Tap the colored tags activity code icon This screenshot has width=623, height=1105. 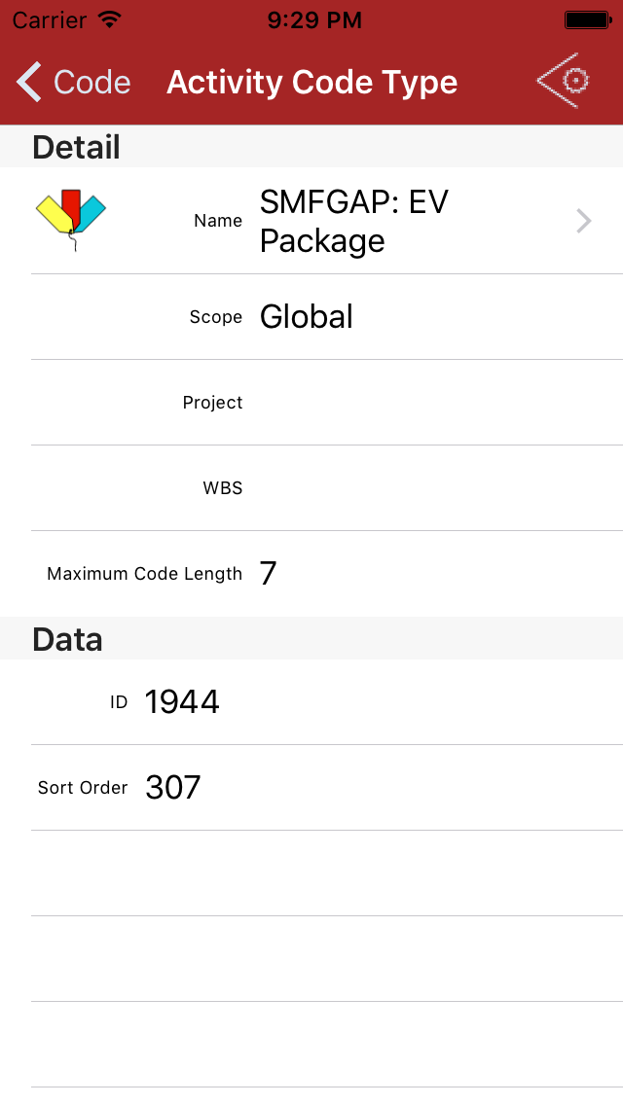pyautogui.click(x=71, y=219)
